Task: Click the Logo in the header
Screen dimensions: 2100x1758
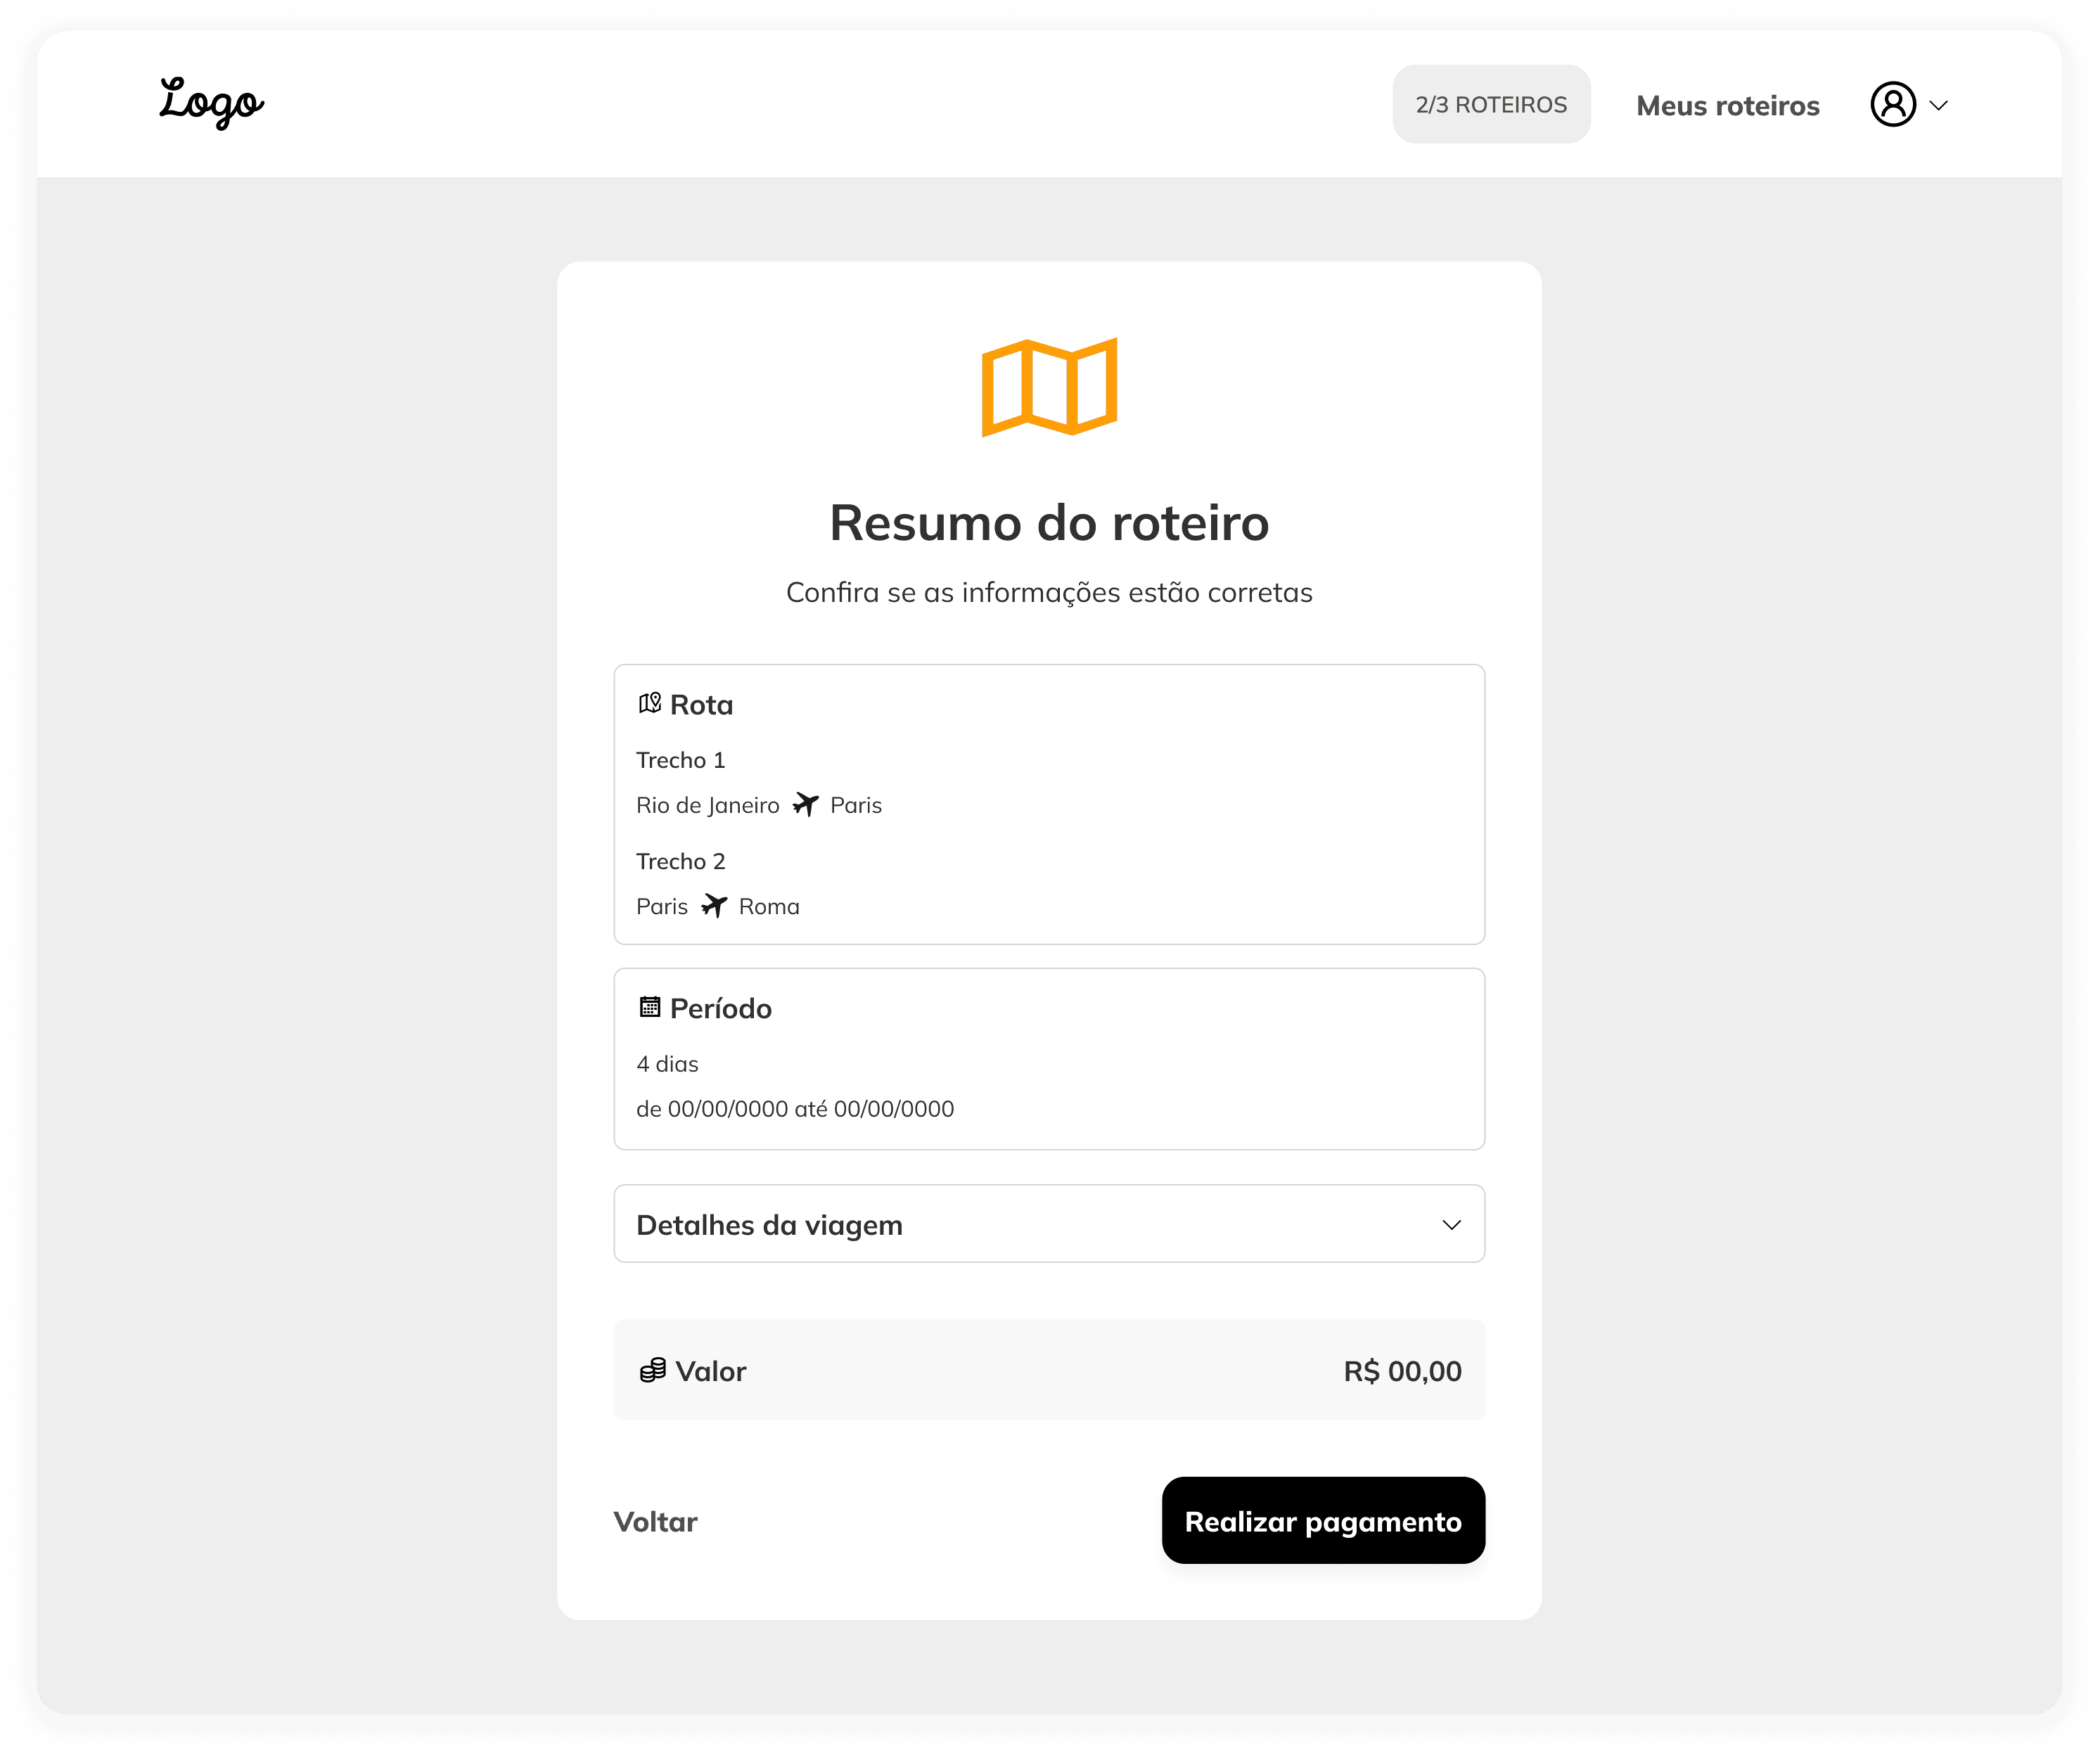Action: [x=211, y=102]
